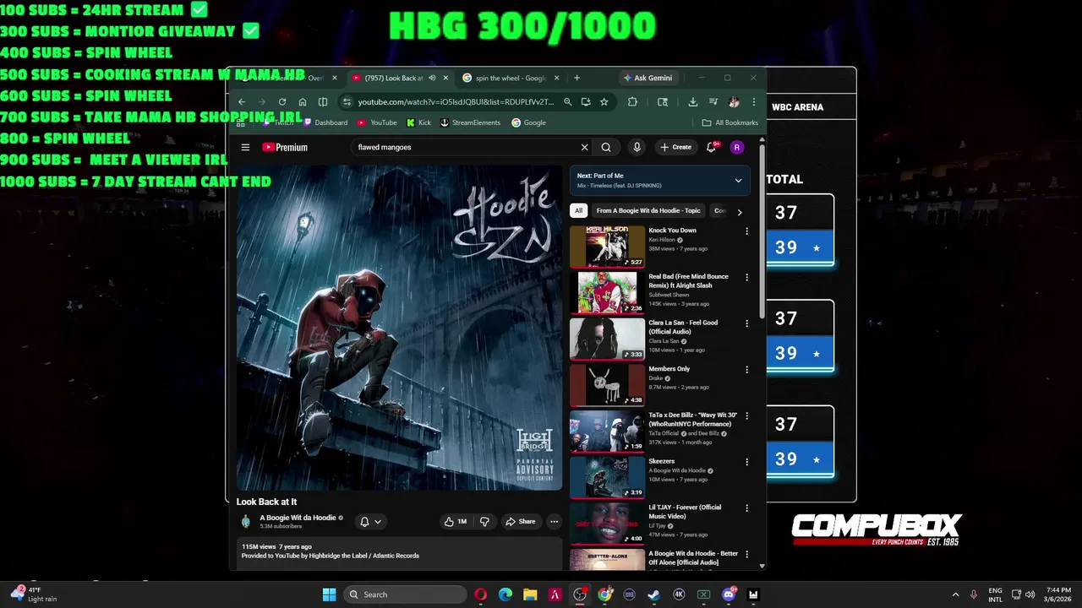Open the StreamElements bookmark
Viewport: 1082px width, 608px height.
(470, 122)
